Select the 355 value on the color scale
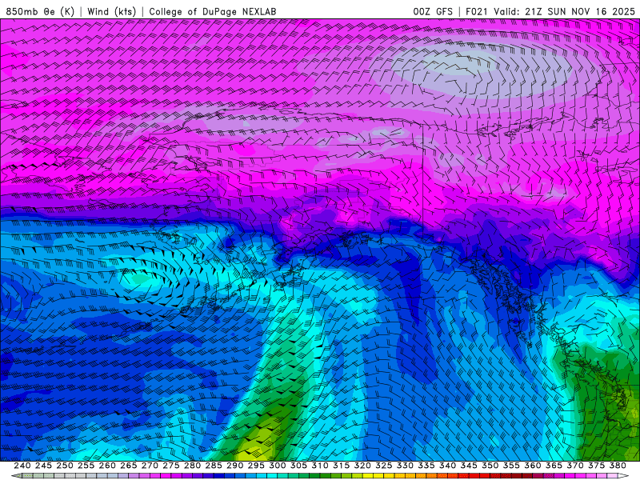Image resolution: width=640 pixels, height=480 pixels. click(511, 466)
